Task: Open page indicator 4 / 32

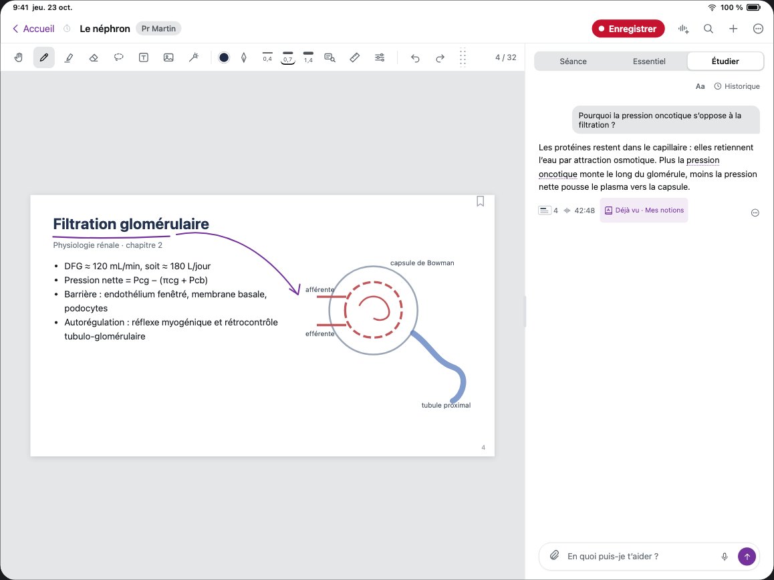Action: (x=506, y=57)
